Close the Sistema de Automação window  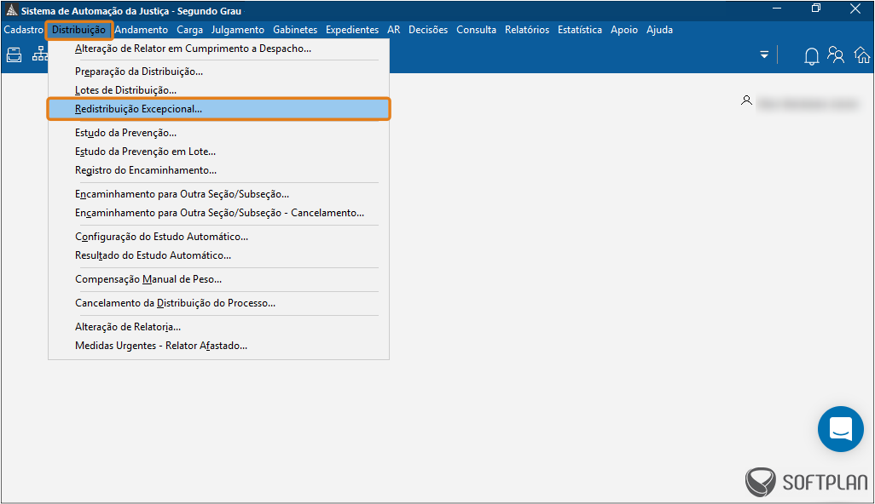[855, 9]
